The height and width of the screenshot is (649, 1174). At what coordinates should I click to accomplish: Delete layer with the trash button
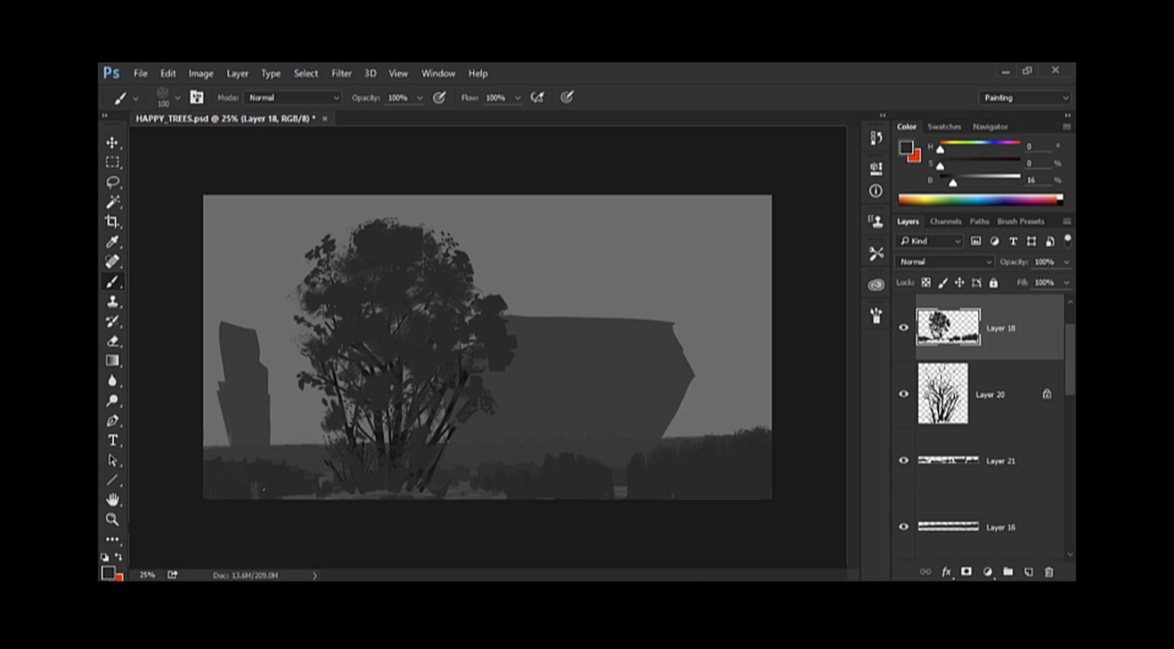(x=1048, y=572)
